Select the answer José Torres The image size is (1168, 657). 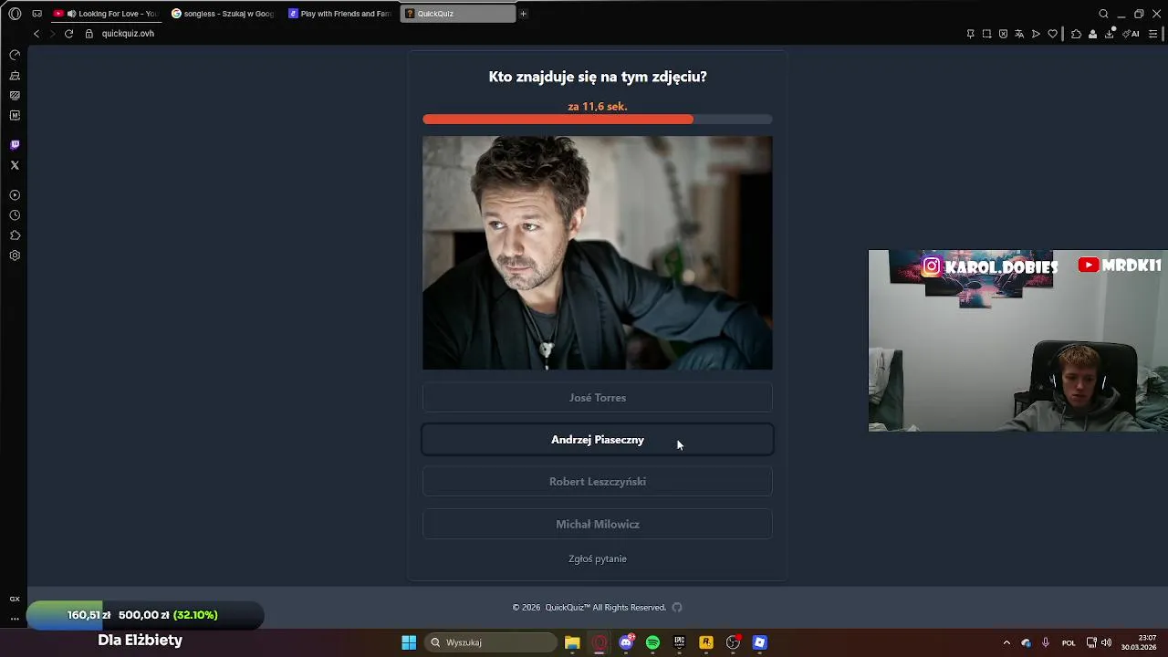pos(597,398)
